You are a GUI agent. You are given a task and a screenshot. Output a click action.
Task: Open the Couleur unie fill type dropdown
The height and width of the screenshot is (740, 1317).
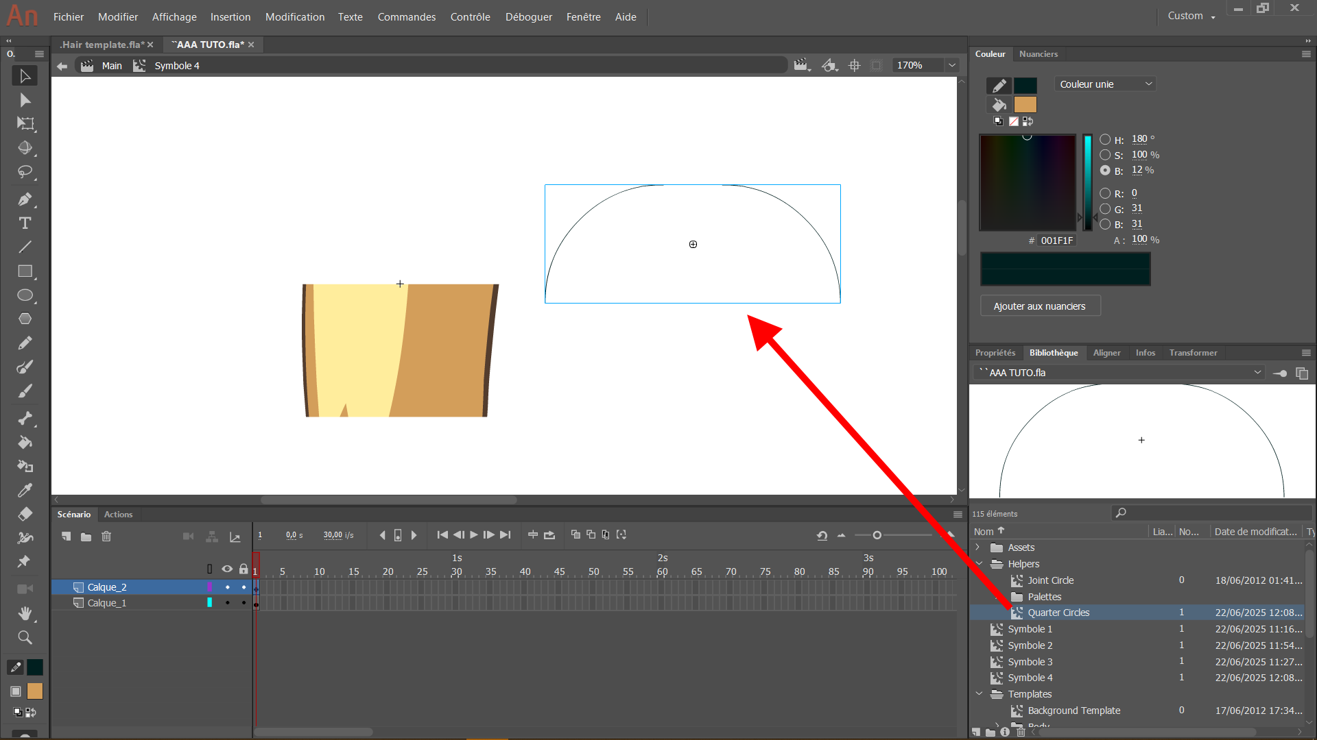click(1106, 84)
